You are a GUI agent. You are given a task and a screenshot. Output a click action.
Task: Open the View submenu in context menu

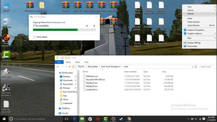pyautogui.click(x=199, y=7)
